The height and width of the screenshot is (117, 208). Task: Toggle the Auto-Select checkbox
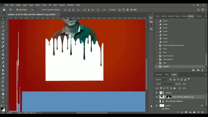[17, 10]
